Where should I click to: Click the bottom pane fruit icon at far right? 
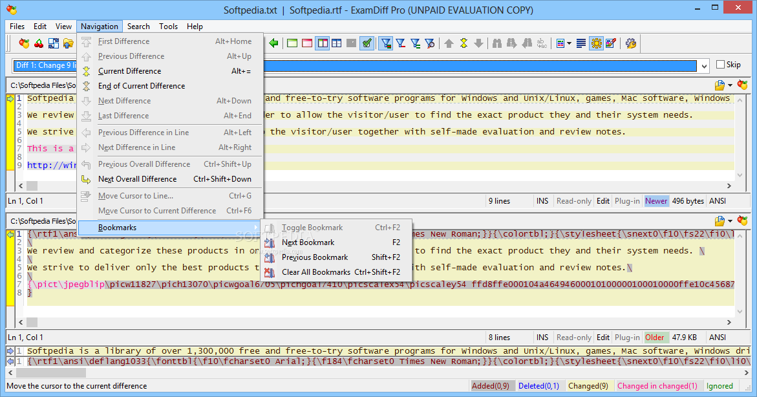click(743, 221)
